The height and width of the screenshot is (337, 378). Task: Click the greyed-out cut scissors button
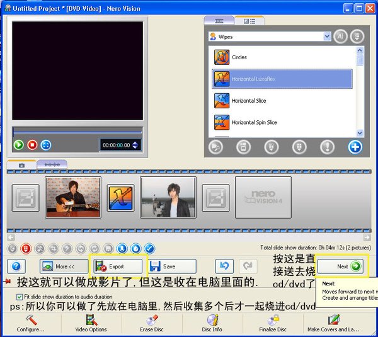click(x=40, y=249)
